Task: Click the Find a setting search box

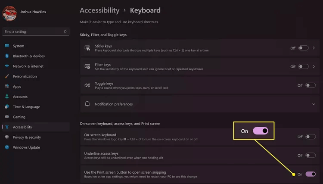Action: [x=36, y=31]
